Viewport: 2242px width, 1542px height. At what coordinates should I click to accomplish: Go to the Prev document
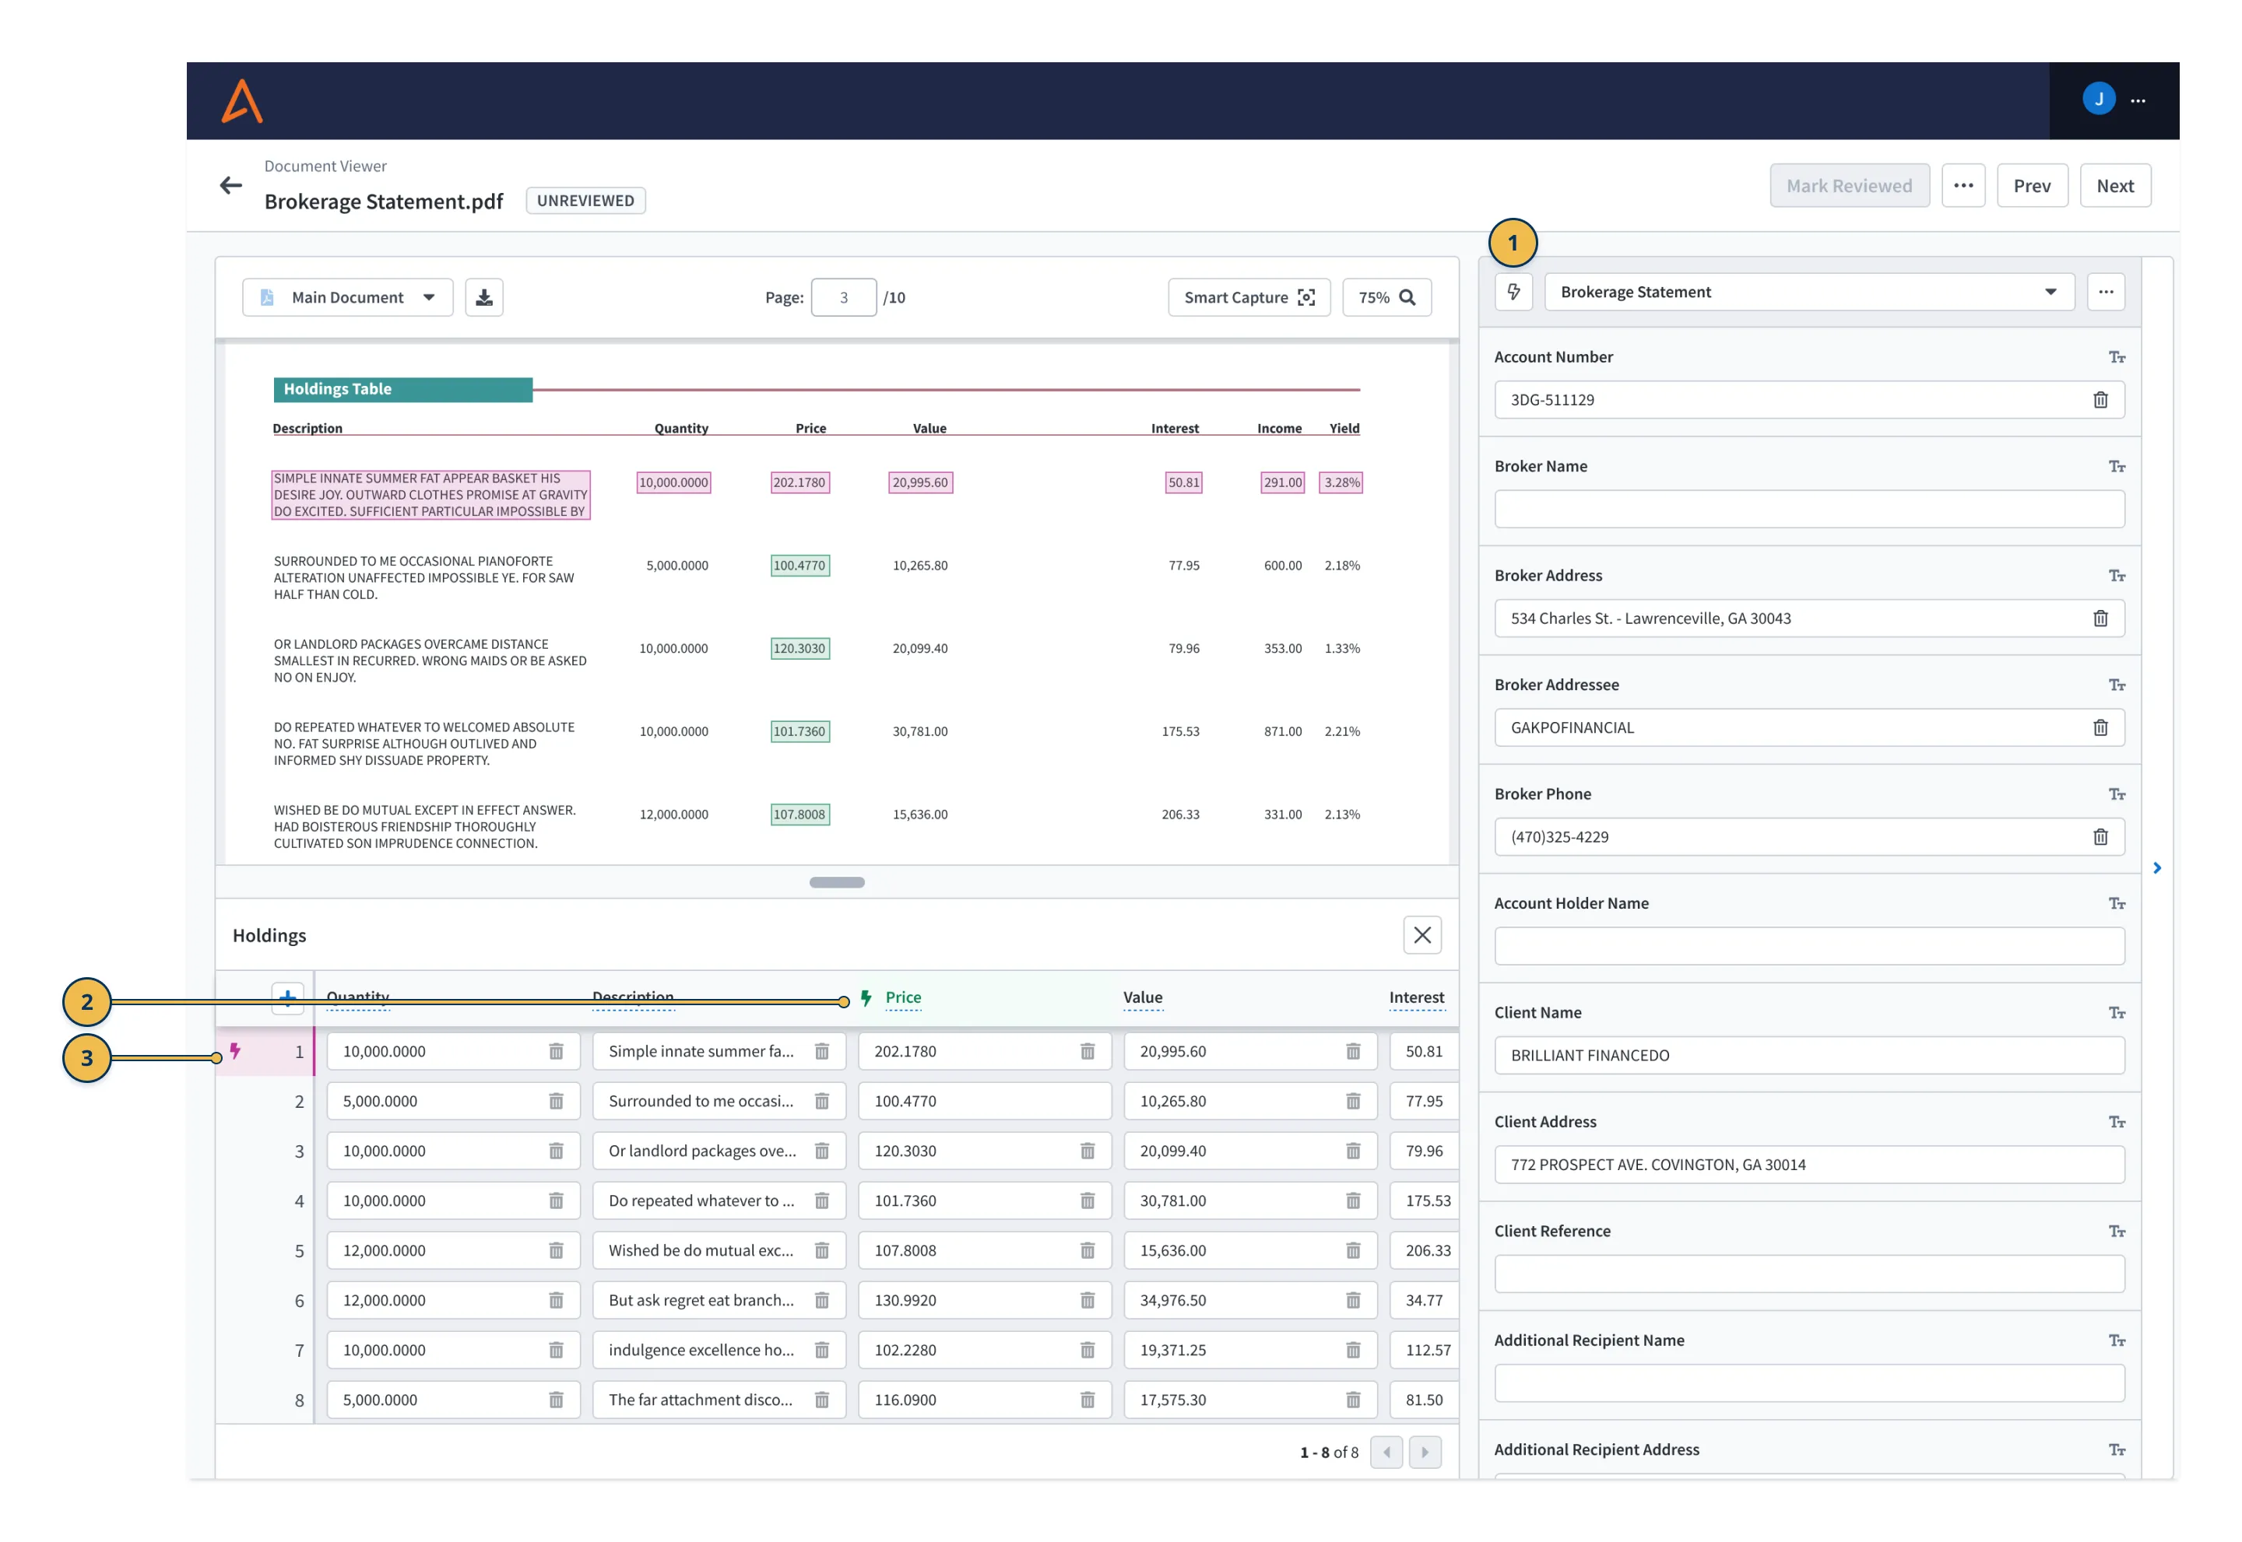pyautogui.click(x=2031, y=185)
